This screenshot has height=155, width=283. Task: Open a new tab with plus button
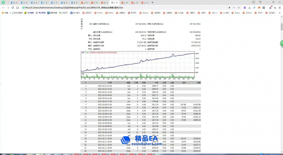(153, 3)
